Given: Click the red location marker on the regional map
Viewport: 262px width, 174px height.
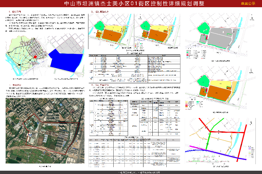Looking at the screenshot, I should click(35, 57).
